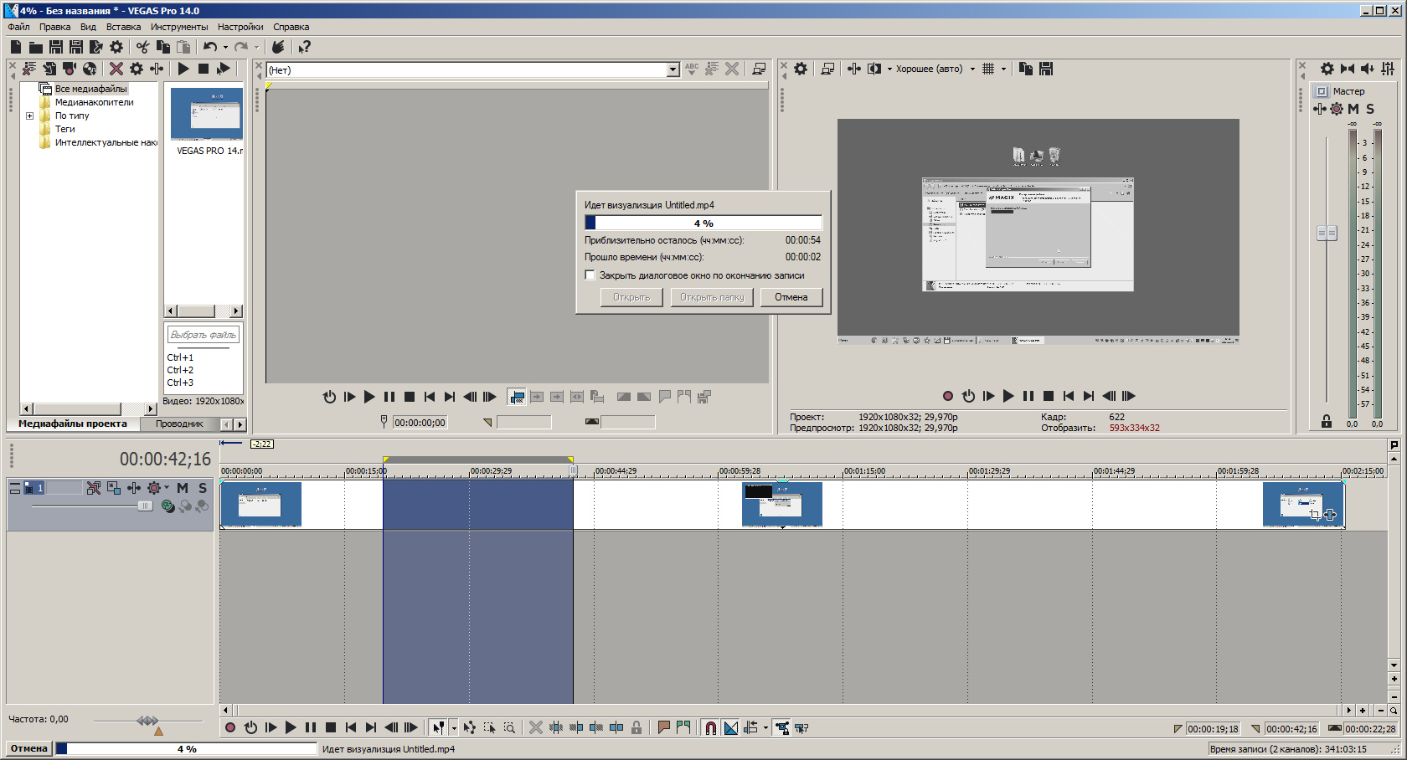Image resolution: width=1407 pixels, height=760 pixels.
Task: Expand the '(Нет)' trimmer combo box
Action: [673, 70]
